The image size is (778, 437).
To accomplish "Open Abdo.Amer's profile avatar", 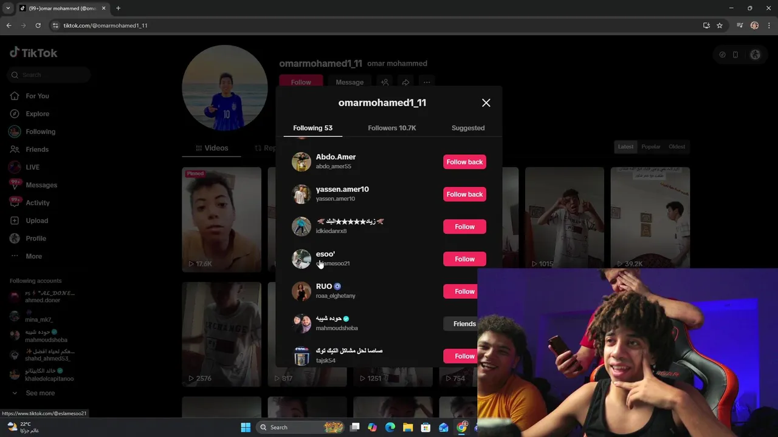I will (x=301, y=162).
